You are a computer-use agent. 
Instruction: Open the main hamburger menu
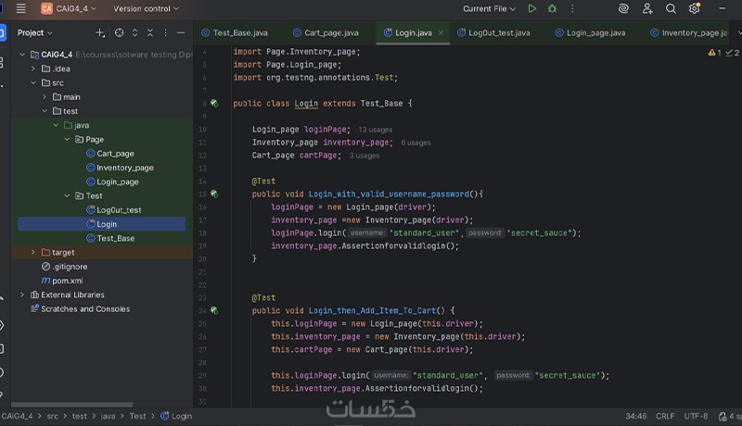tap(20, 8)
